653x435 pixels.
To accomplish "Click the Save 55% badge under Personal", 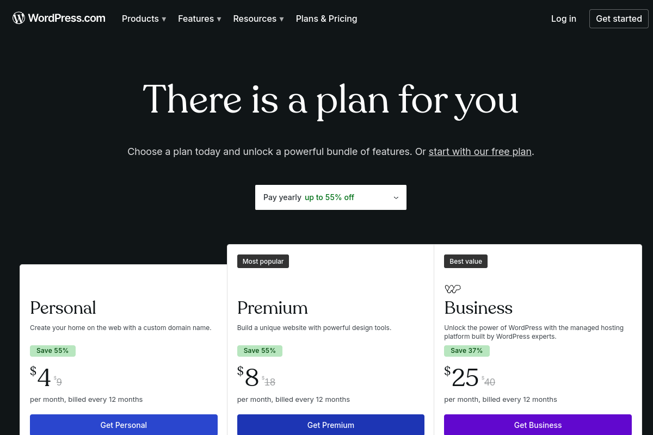I will [53, 351].
